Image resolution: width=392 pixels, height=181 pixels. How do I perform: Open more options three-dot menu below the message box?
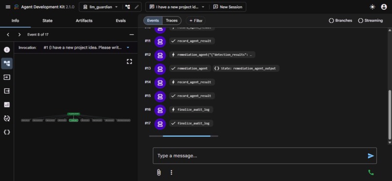point(171,172)
